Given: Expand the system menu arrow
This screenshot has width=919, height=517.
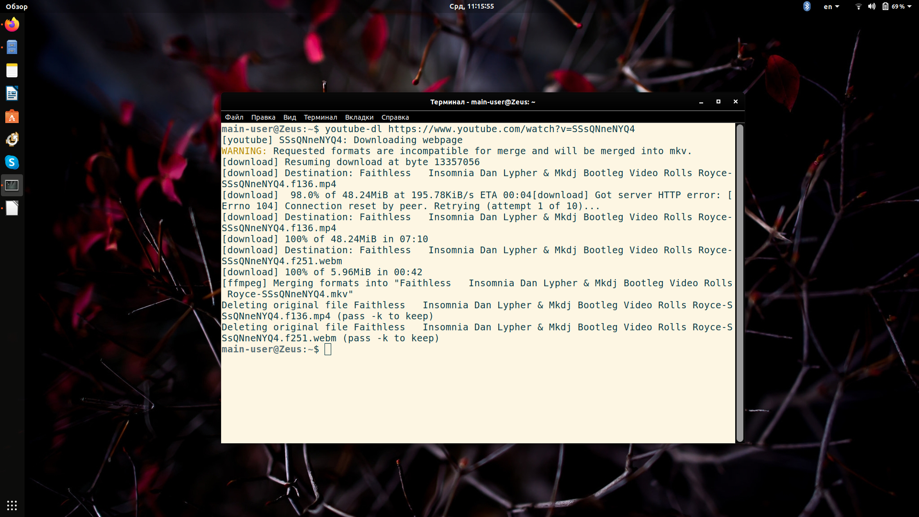Looking at the screenshot, I should click(x=909, y=6).
